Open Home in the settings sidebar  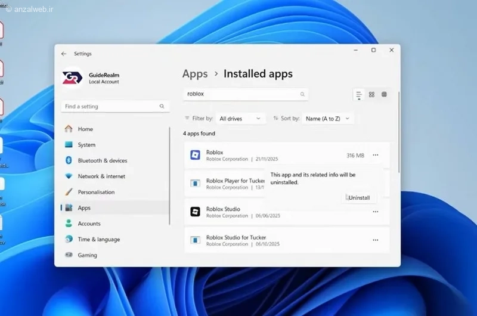(x=115, y=129)
